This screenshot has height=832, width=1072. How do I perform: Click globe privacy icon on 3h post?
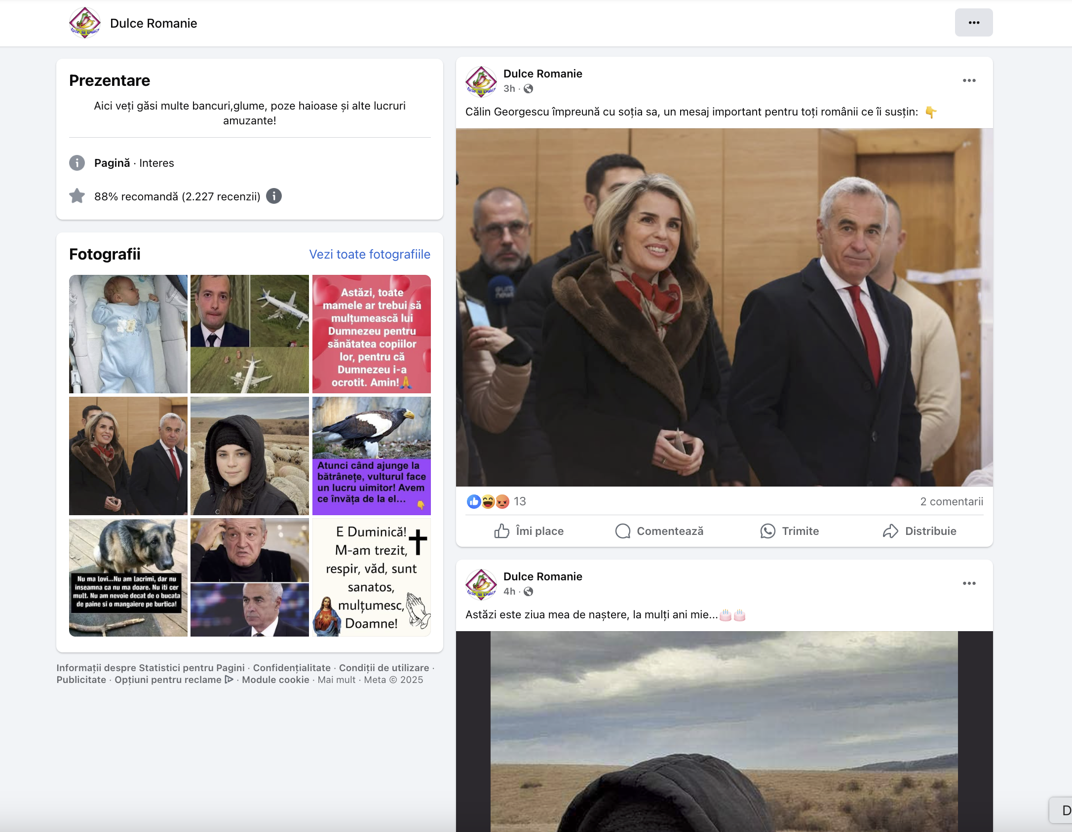tap(529, 89)
